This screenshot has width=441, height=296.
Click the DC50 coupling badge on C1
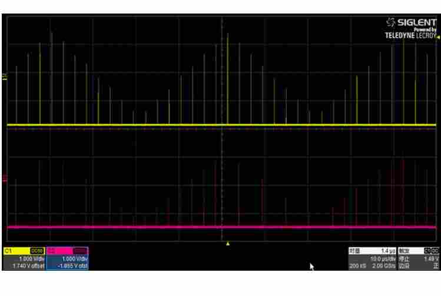(37, 251)
